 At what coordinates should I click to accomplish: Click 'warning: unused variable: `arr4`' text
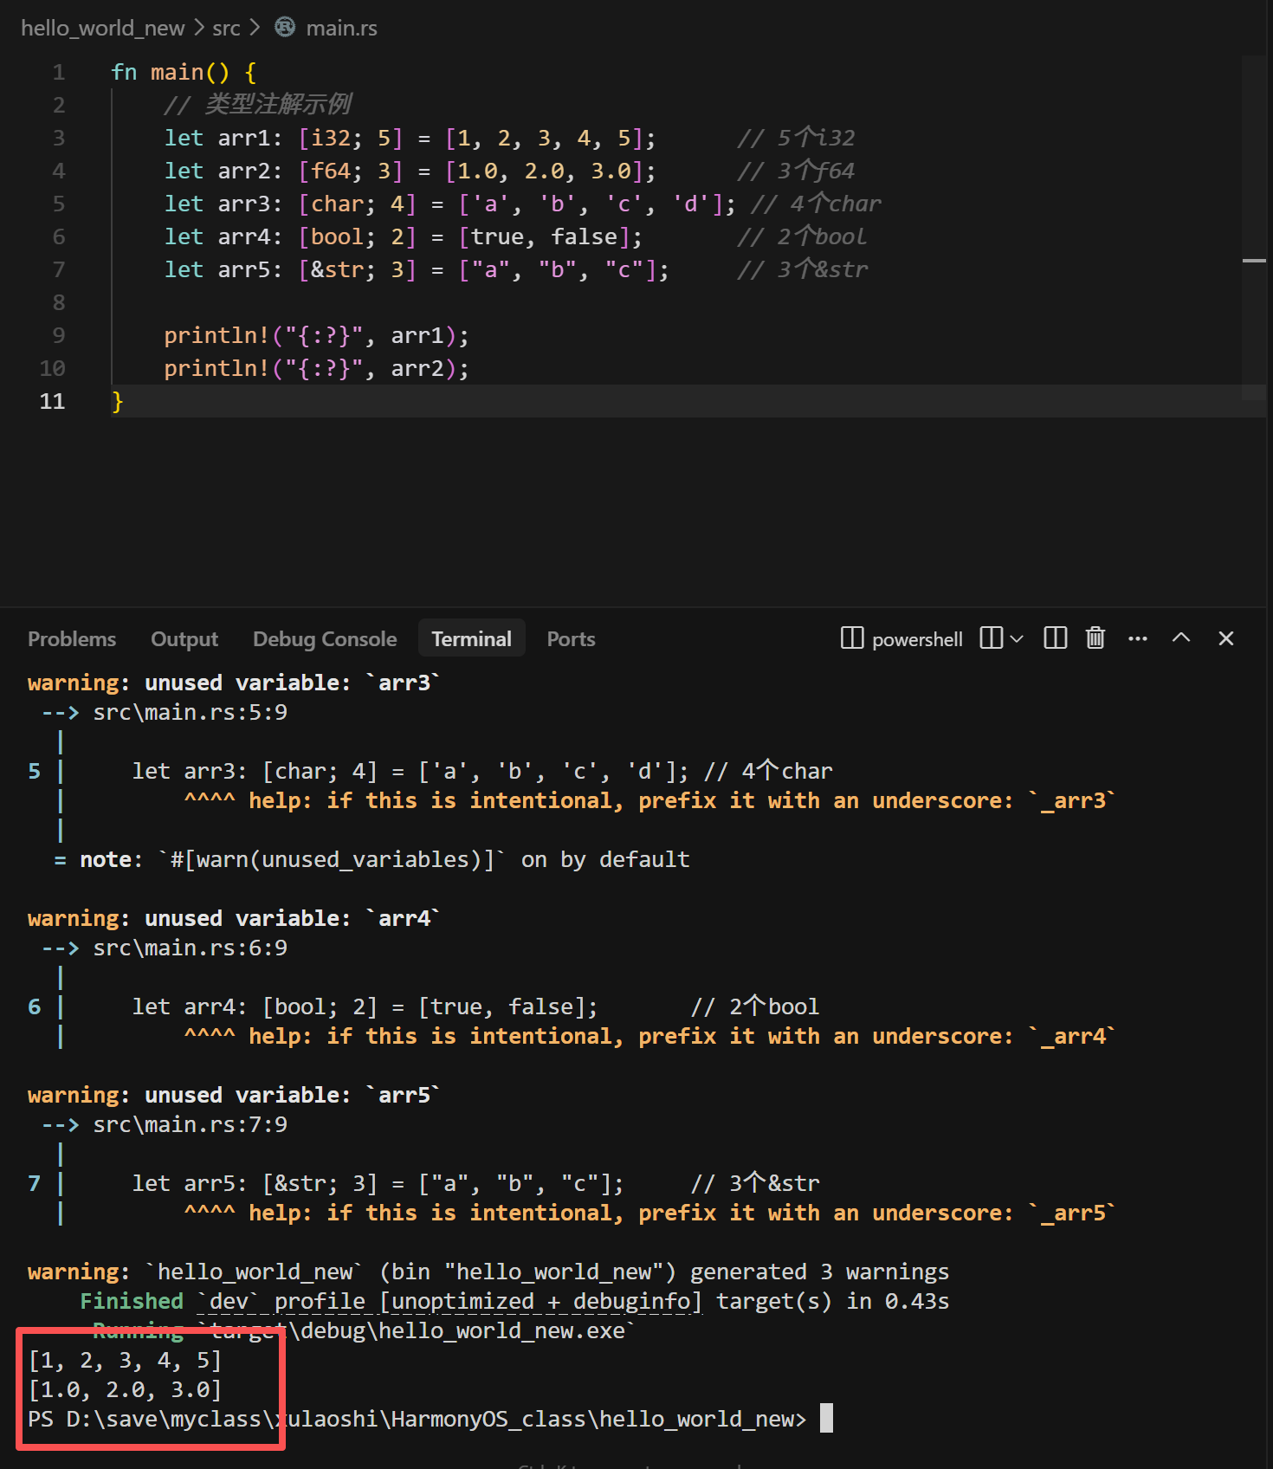234,918
